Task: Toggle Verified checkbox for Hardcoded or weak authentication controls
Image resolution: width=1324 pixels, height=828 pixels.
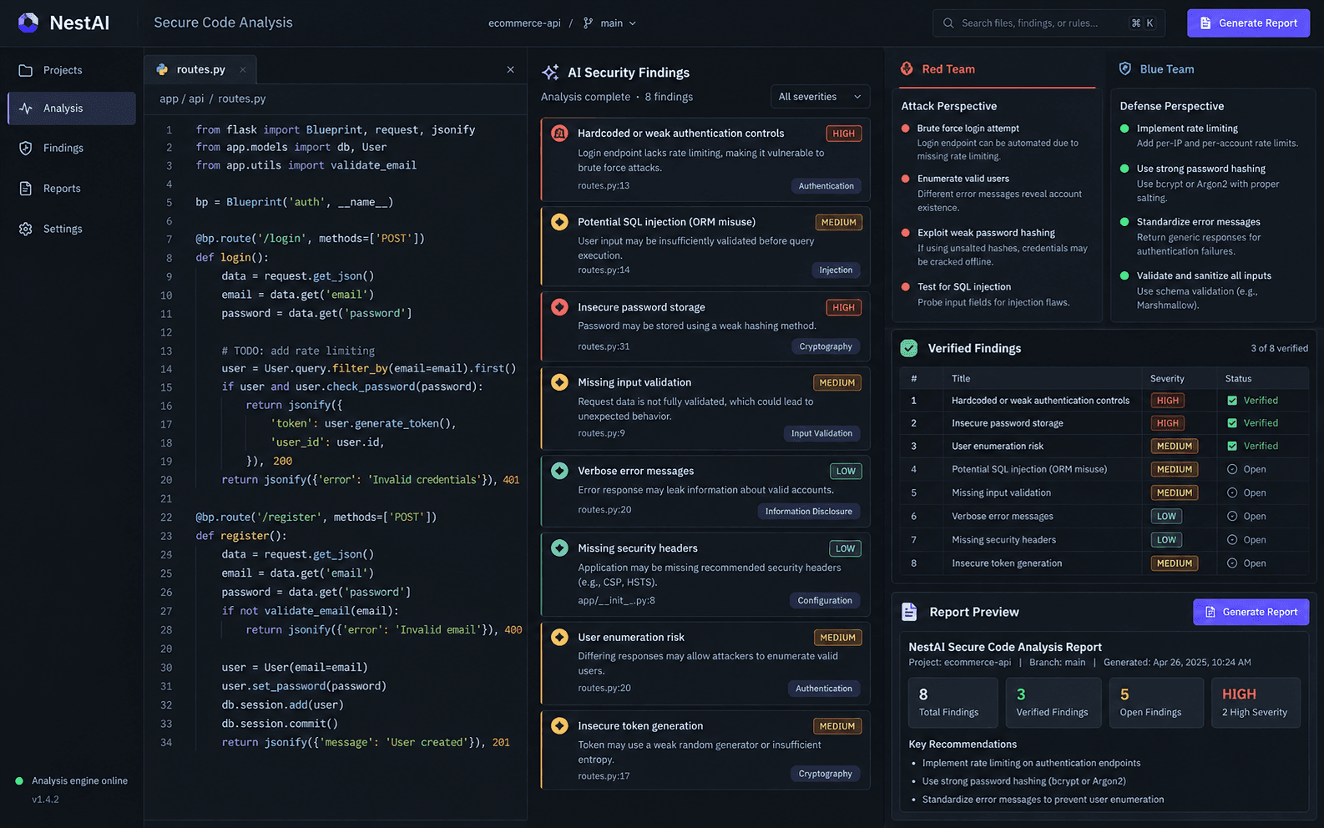Action: coord(1232,401)
